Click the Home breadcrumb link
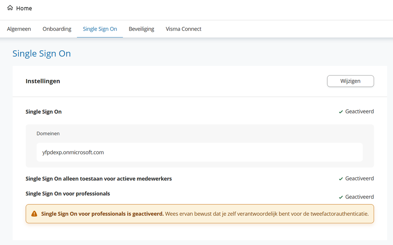393x245 pixels. (x=24, y=8)
